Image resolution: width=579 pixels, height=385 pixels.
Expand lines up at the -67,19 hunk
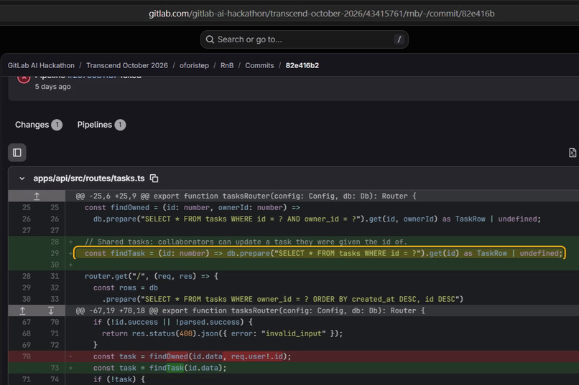pos(22,310)
